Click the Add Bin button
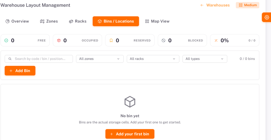Viewport: 271px width, 140px height. click(x=20, y=71)
